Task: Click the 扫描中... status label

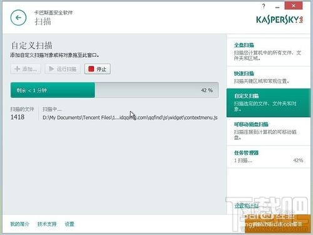Action: [x=52, y=109]
